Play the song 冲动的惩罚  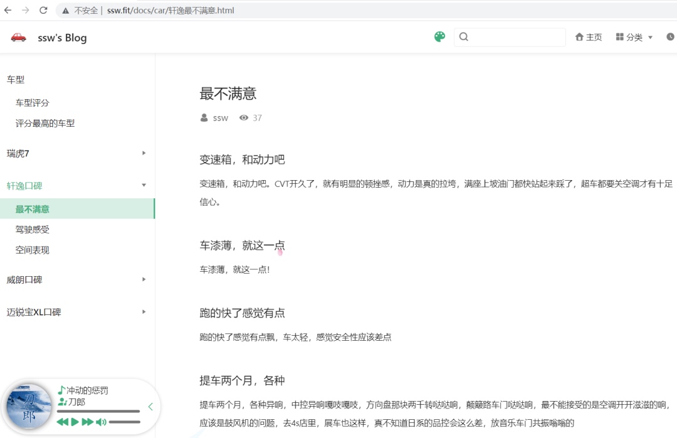point(75,422)
